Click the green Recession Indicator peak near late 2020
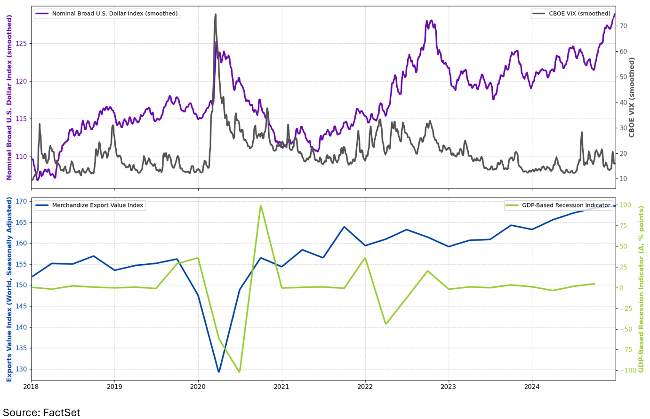Screen dimensions: 650x419 262,206
